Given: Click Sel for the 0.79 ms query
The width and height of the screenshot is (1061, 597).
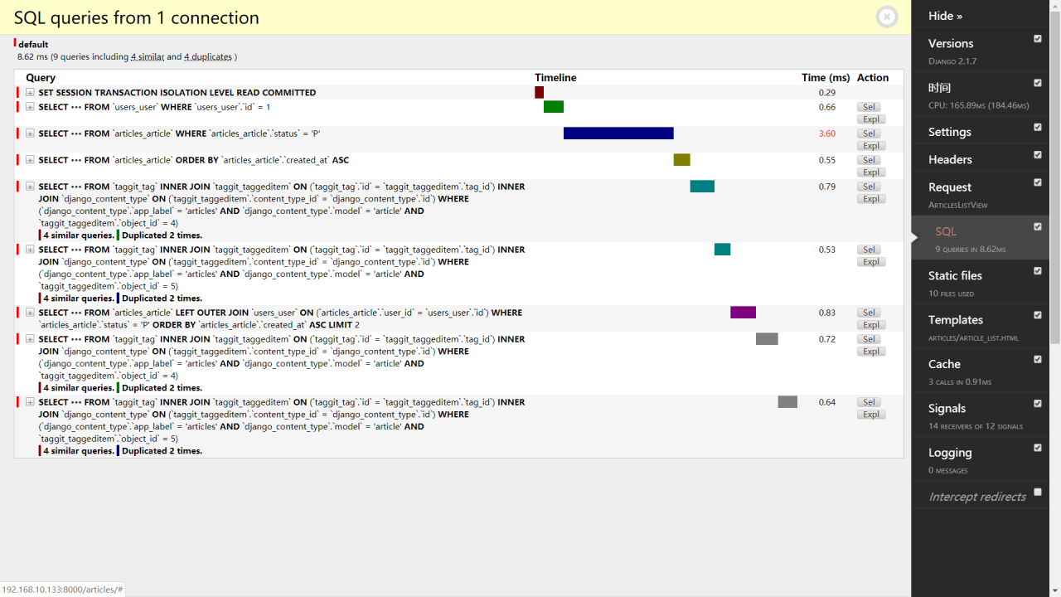Looking at the screenshot, I should coord(869,187).
